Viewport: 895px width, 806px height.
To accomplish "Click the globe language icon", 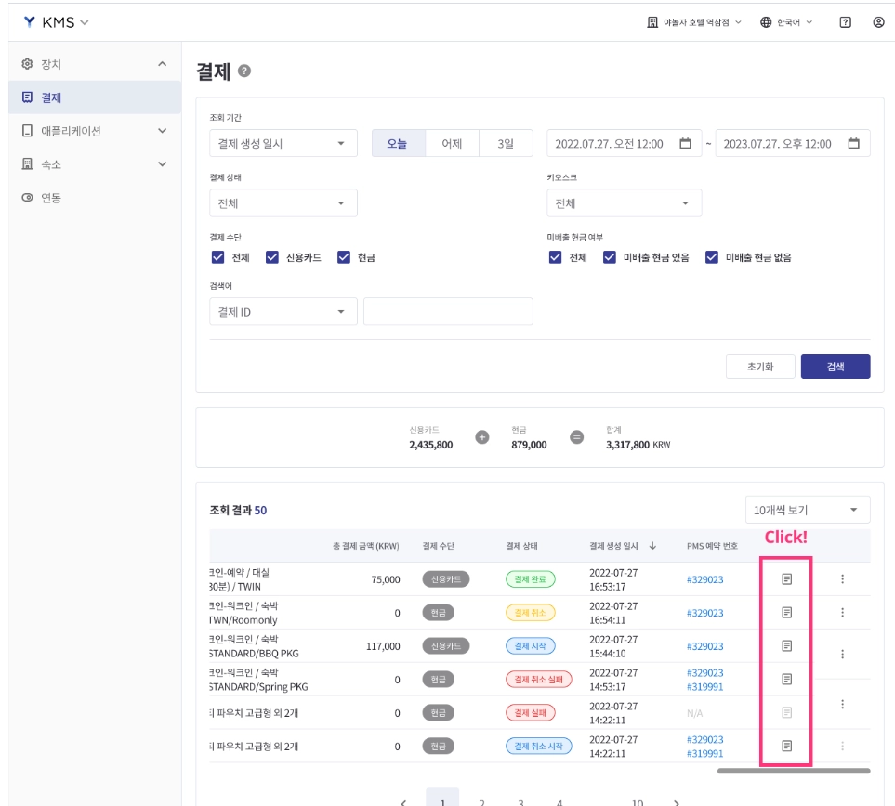I will [x=766, y=22].
